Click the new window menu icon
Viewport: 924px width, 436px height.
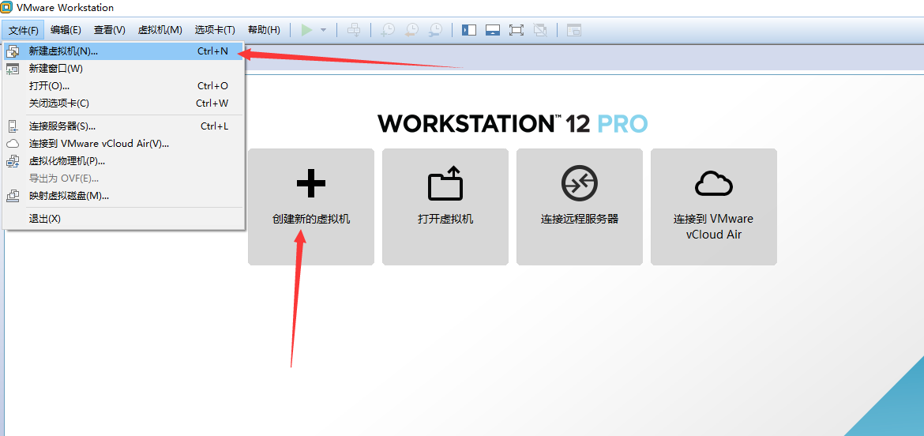point(13,69)
